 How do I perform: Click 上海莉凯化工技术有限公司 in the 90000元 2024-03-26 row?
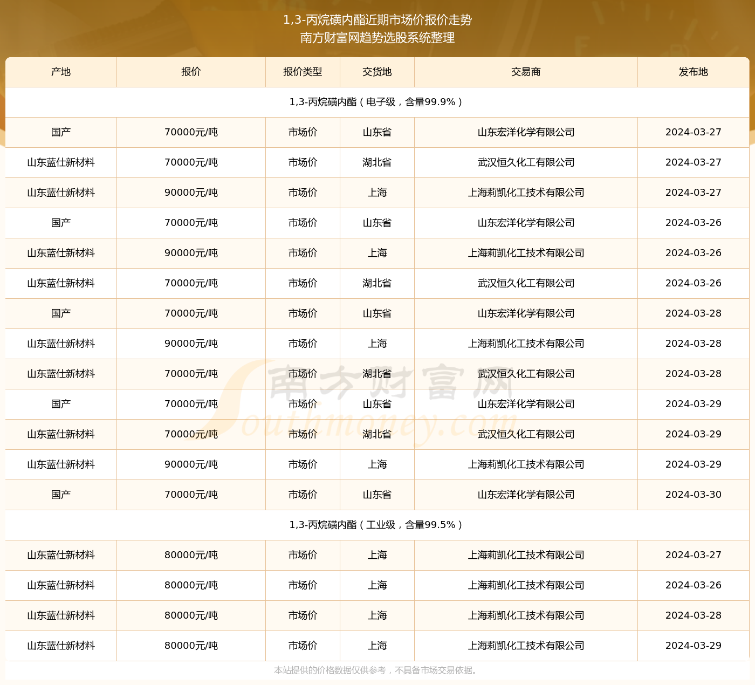pos(526,253)
